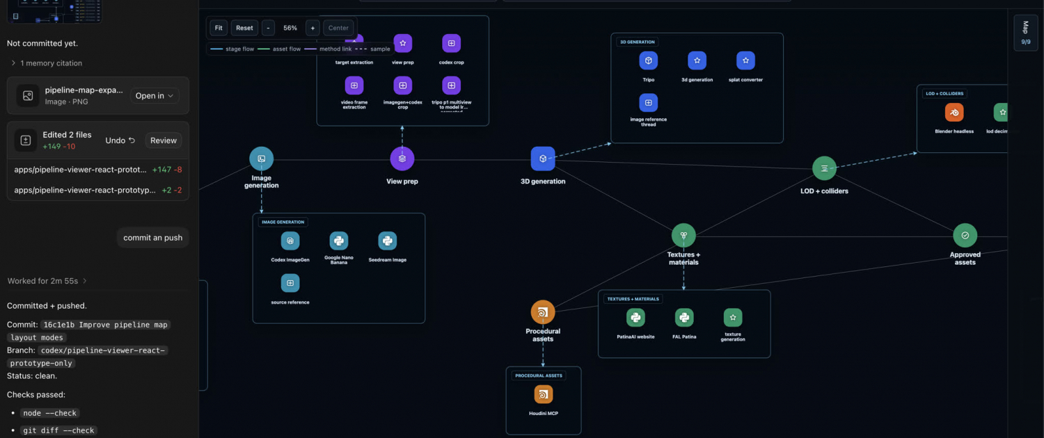Select the Textures + materials stage node
Image resolution: width=1044 pixels, height=438 pixels.
point(683,236)
